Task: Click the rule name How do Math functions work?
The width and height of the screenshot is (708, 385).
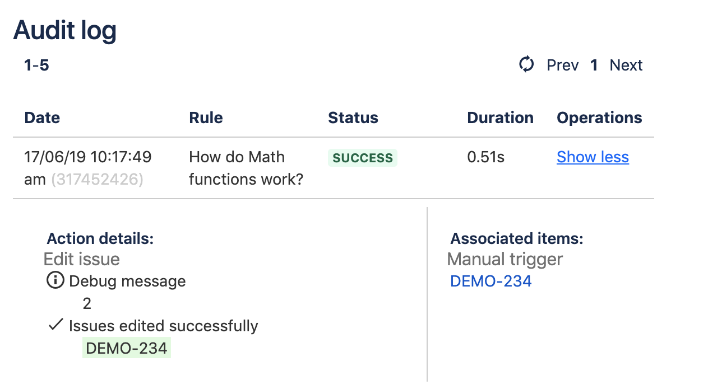Action: click(x=246, y=168)
